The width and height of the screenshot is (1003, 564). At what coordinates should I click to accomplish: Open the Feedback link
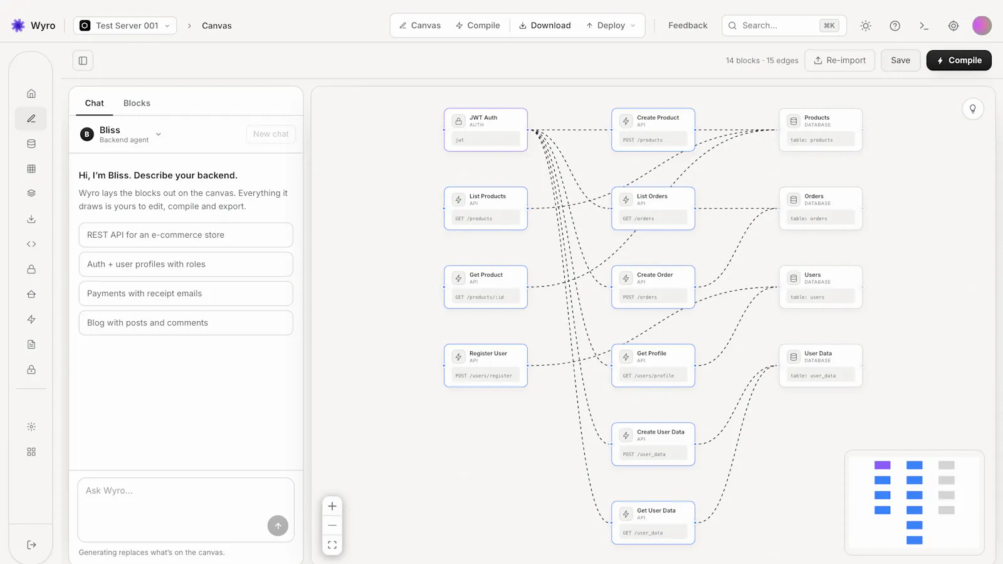[x=688, y=26]
